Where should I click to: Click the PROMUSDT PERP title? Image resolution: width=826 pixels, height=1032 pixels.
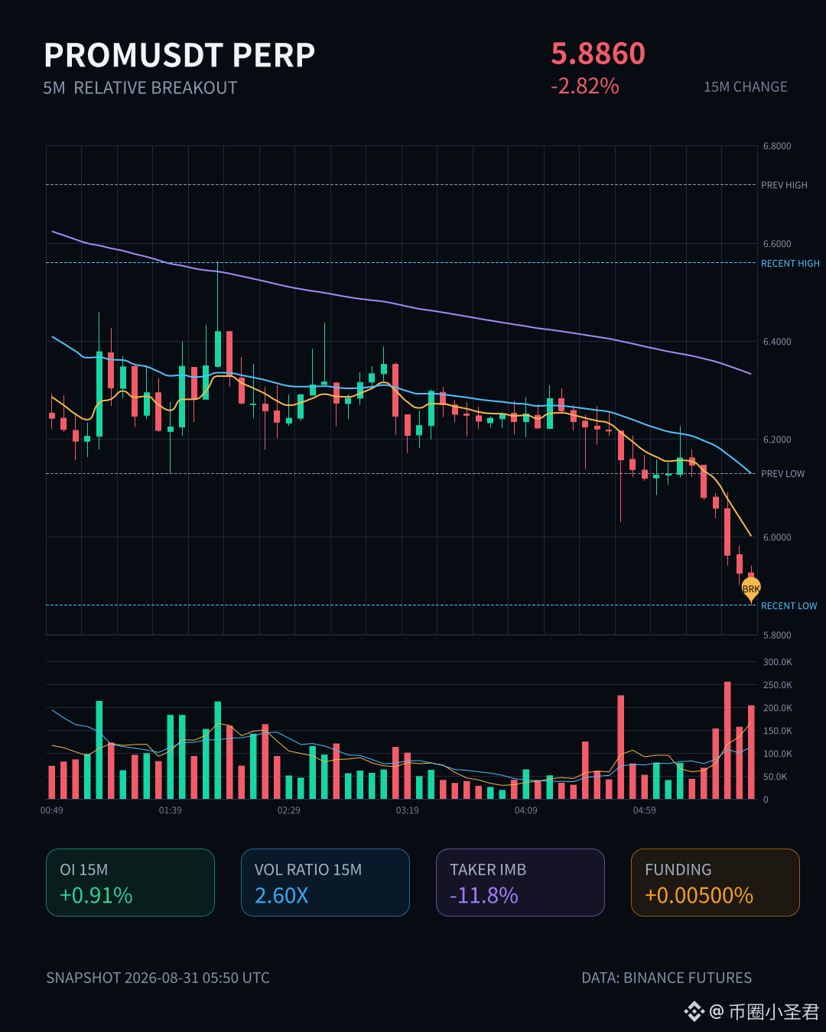coord(180,55)
